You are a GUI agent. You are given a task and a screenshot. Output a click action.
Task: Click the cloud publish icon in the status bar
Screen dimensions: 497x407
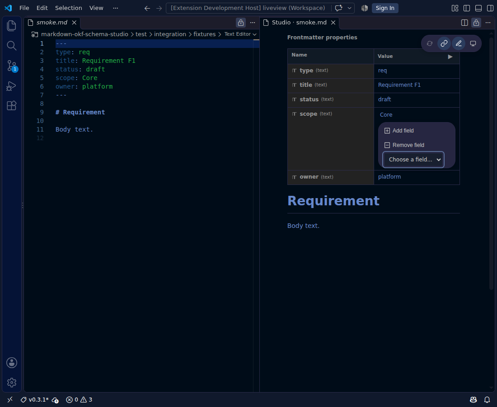pos(55,400)
